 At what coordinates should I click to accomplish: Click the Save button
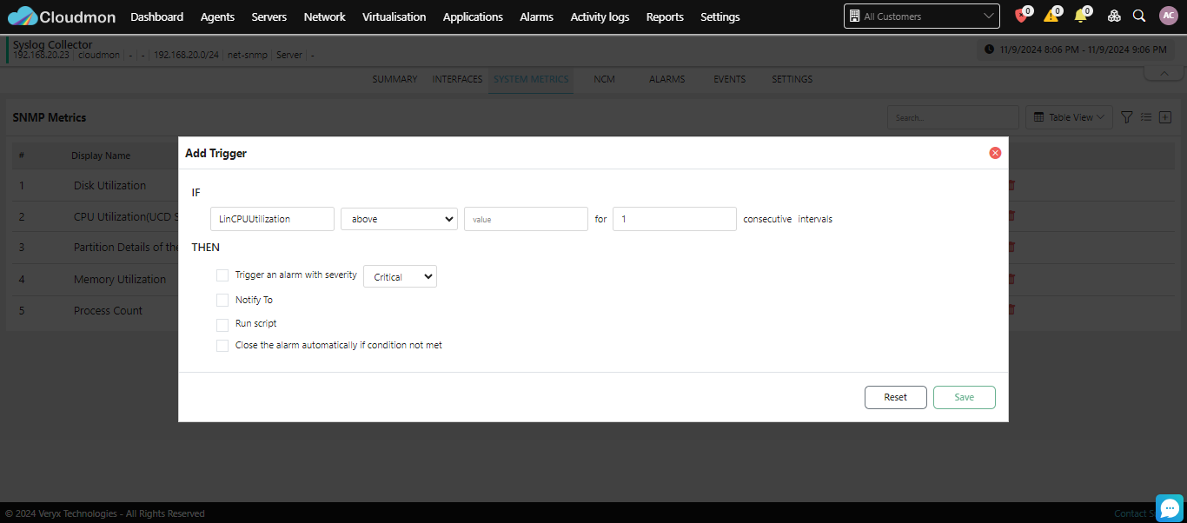click(x=964, y=397)
